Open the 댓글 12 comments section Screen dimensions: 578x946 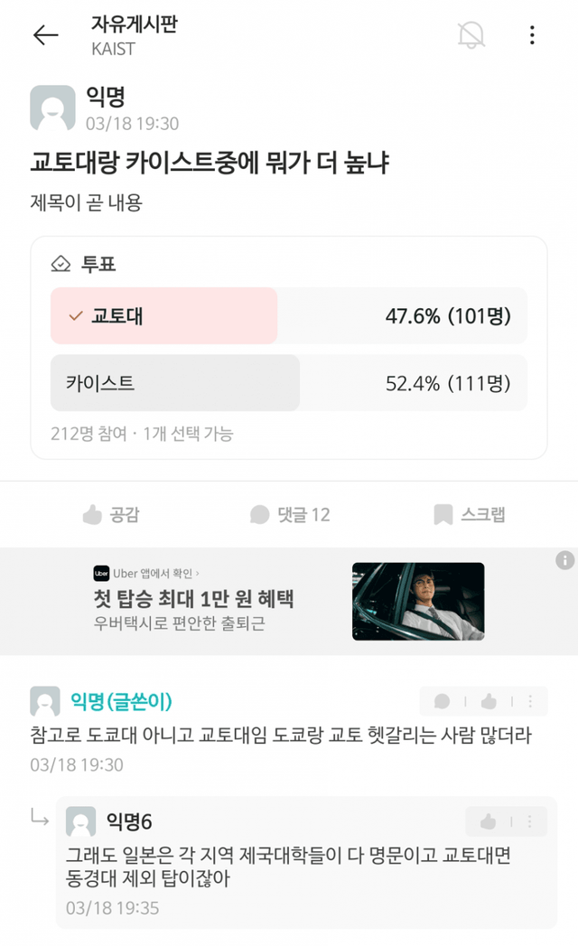[291, 515]
